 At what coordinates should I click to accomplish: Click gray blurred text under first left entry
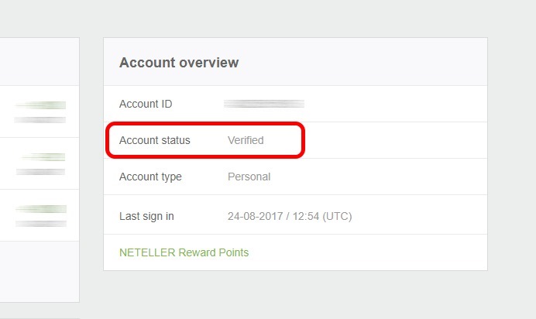[x=40, y=120]
